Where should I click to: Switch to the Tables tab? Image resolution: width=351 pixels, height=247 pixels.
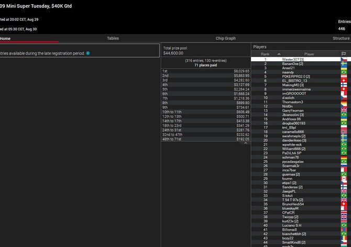(x=113, y=38)
